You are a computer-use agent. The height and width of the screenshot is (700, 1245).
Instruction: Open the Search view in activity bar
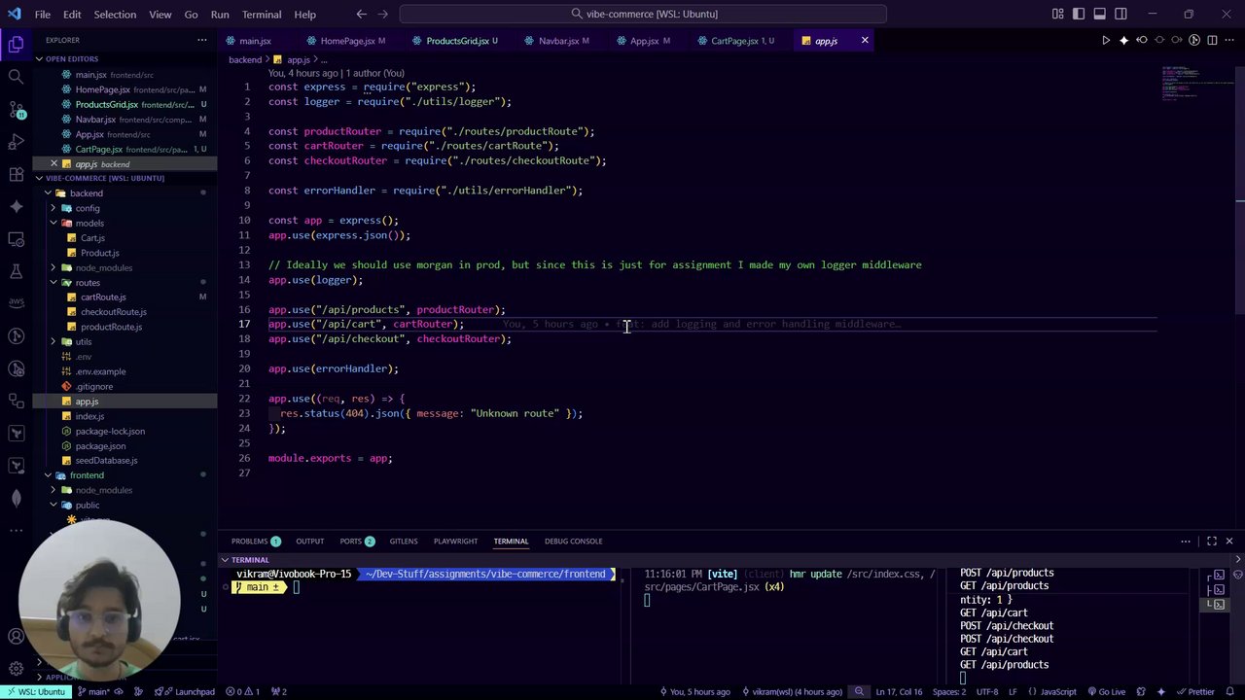[16, 77]
